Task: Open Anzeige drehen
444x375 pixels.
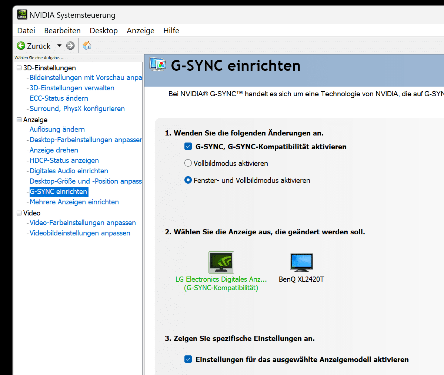Action: [54, 150]
